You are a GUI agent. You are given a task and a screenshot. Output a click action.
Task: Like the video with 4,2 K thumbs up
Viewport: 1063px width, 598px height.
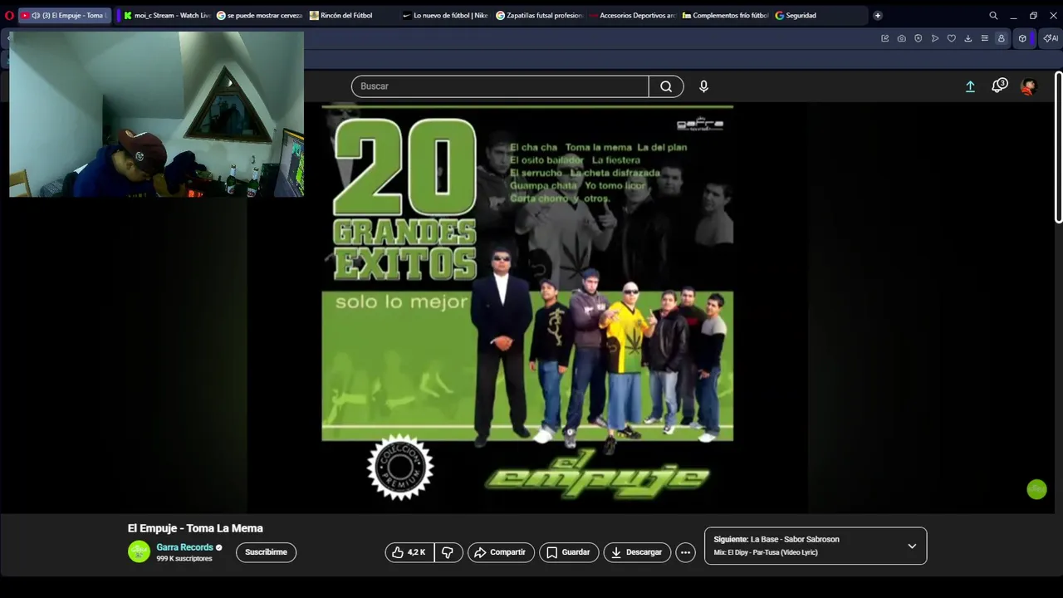(x=409, y=552)
